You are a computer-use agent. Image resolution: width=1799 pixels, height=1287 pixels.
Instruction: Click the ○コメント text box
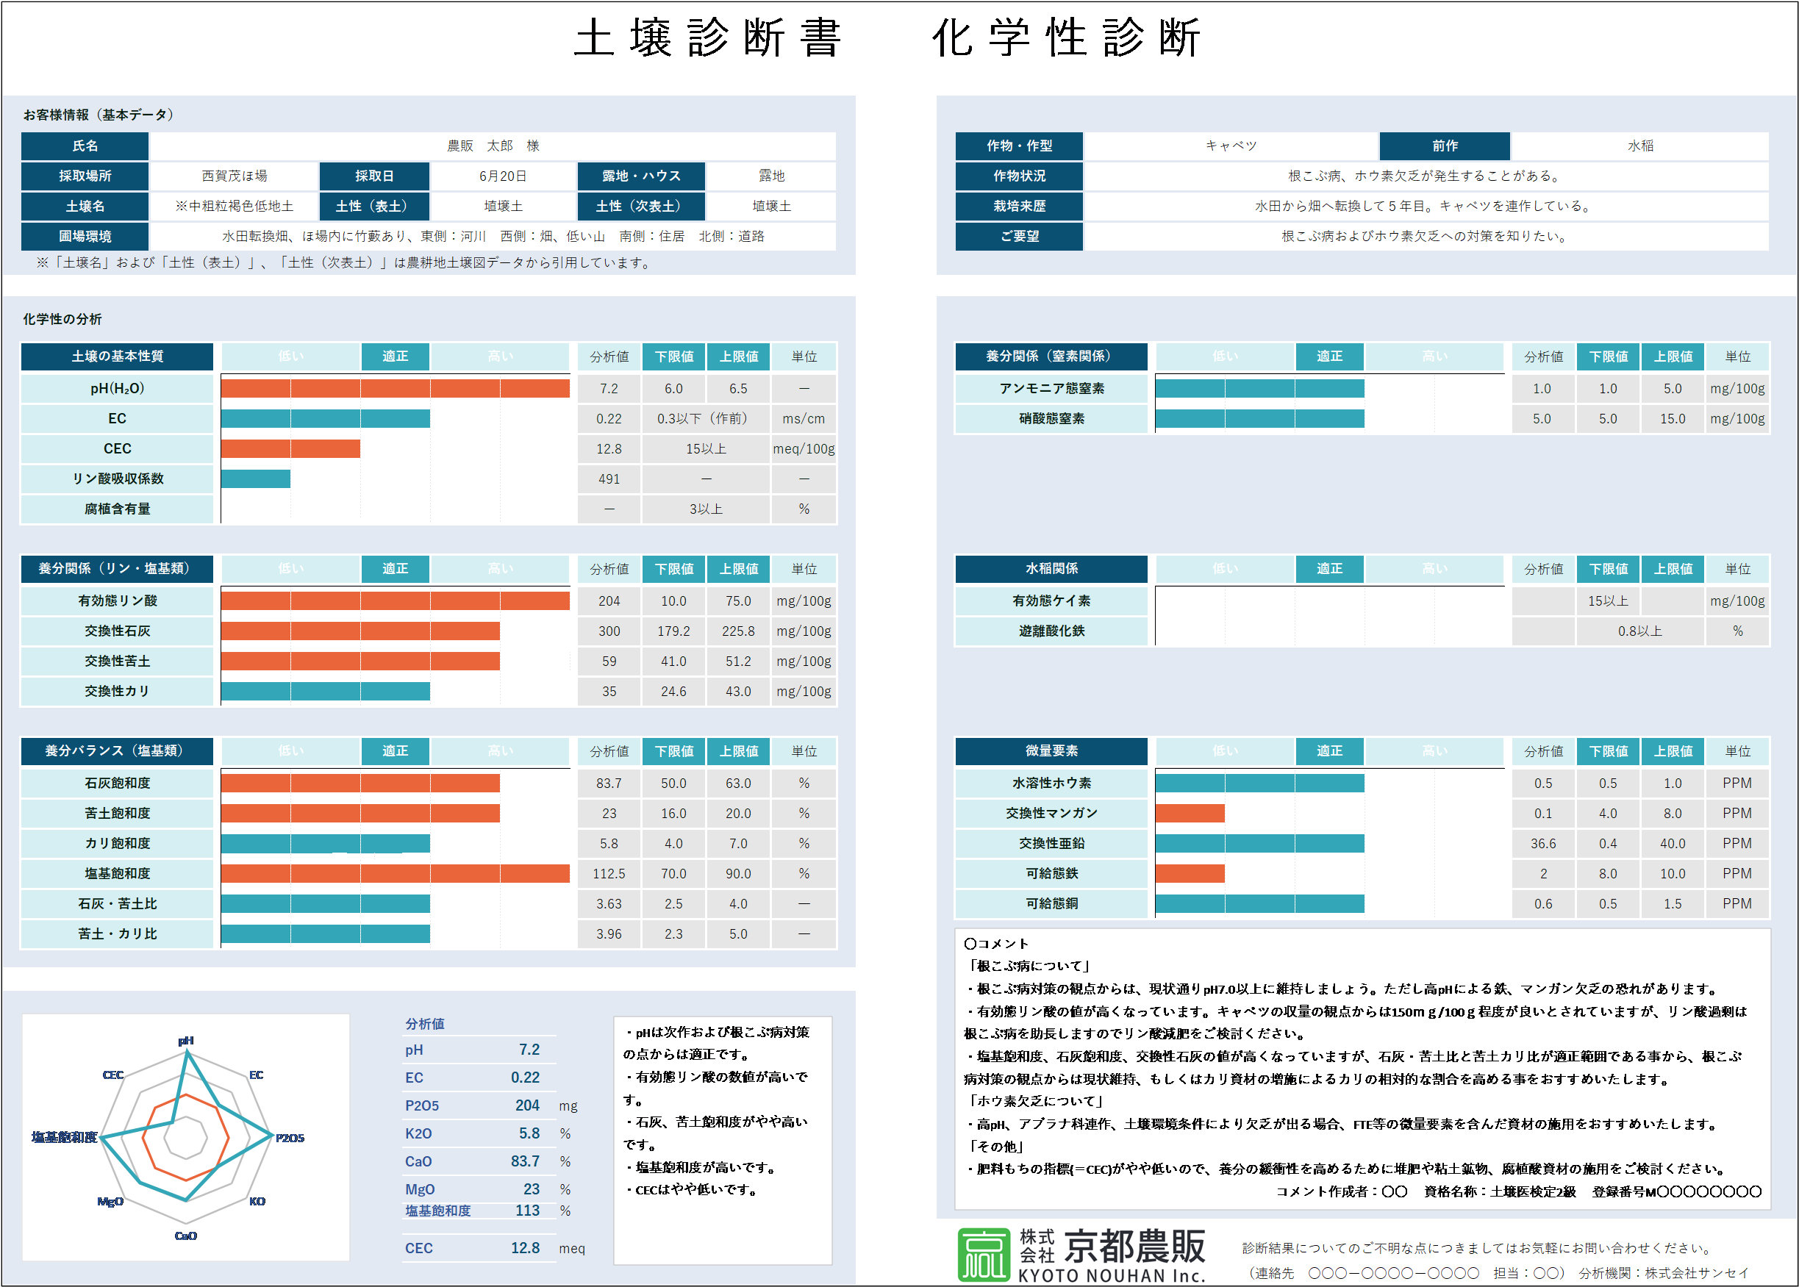pyautogui.click(x=1362, y=1067)
